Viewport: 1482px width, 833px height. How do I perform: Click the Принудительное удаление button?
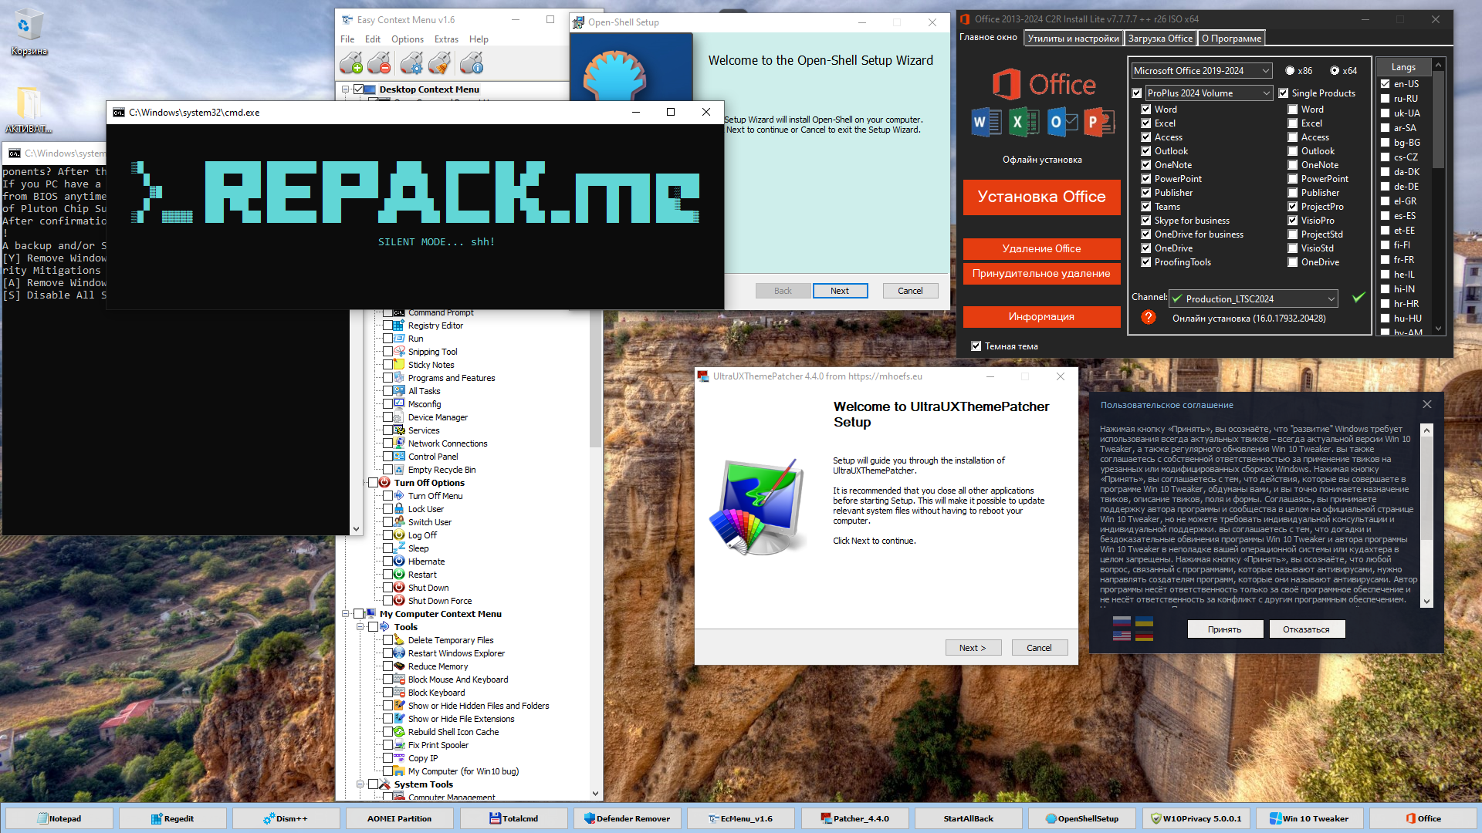(1041, 273)
